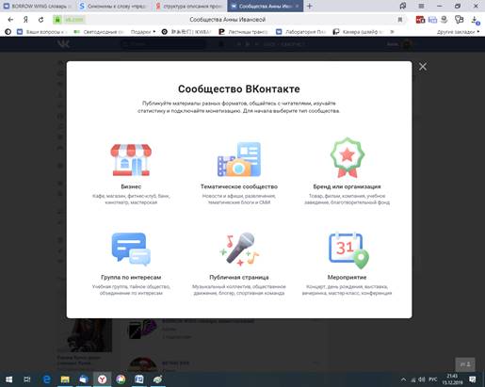Select the Группа по интересам chat icon
Screen dimensions: 485x387
[x=131, y=249]
